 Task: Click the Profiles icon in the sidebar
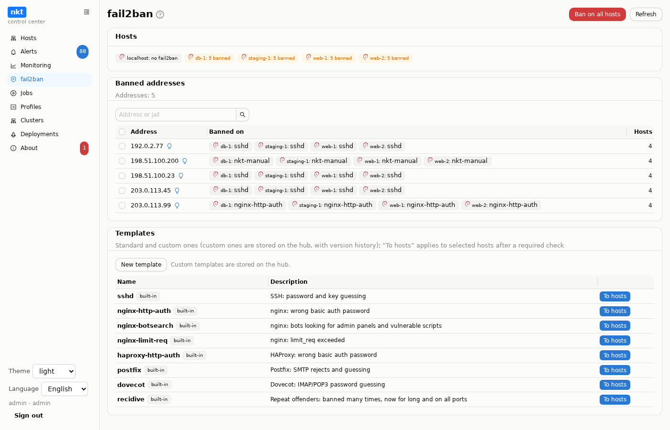(13, 107)
